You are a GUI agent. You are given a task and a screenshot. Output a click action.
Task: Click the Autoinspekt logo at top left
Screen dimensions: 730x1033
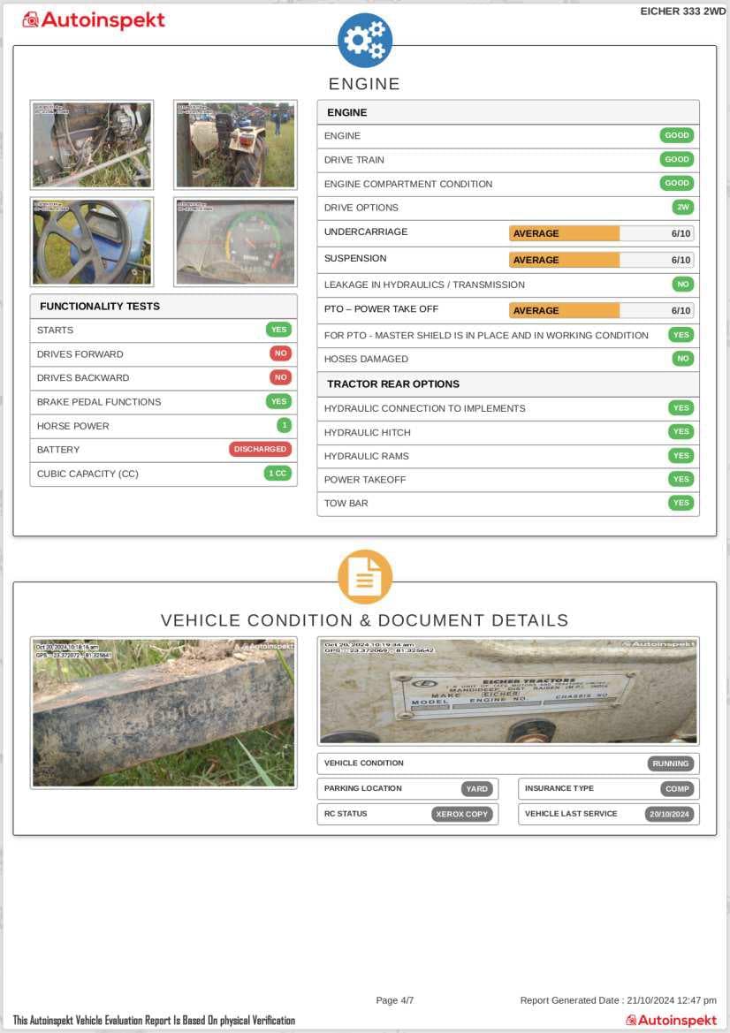94,20
